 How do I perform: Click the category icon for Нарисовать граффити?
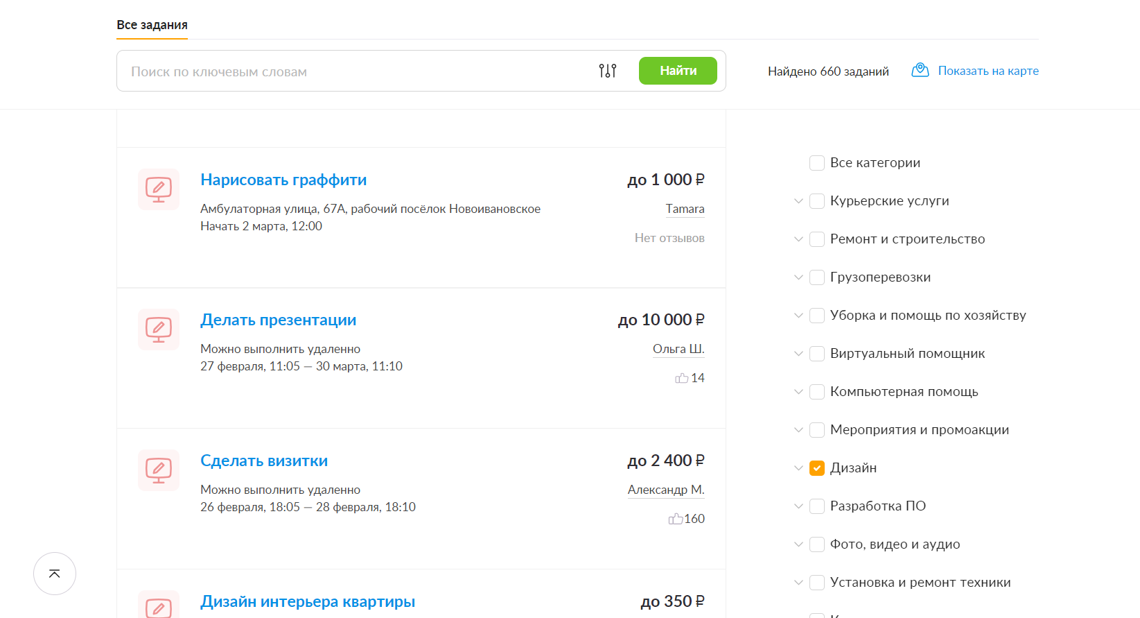(159, 189)
